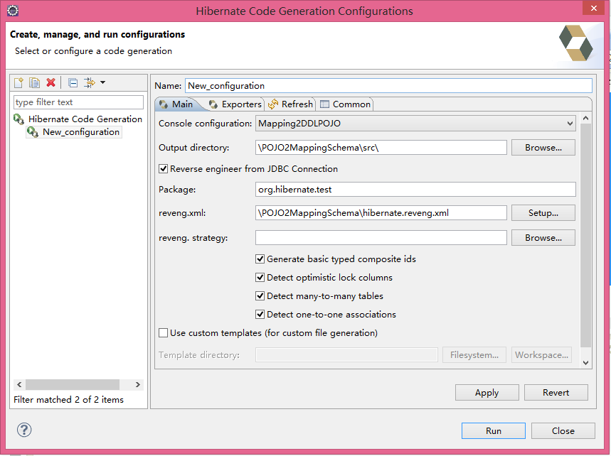Switch to the Main tab
611x456 pixels.
[x=178, y=104]
